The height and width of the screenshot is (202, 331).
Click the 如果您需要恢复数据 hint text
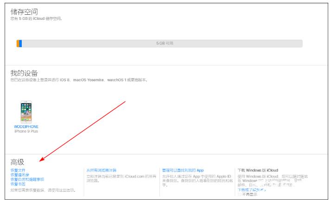(x=43, y=190)
